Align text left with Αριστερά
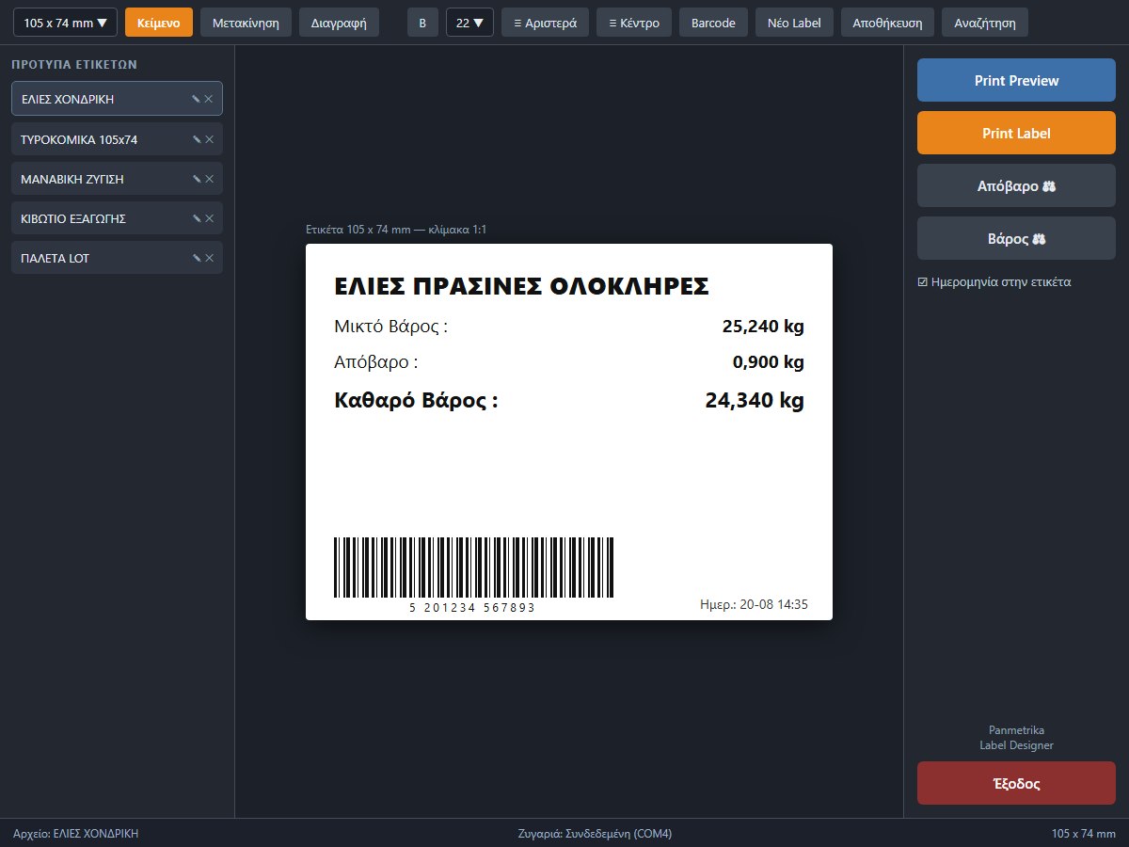Screen dimensions: 1129x847 pos(546,23)
